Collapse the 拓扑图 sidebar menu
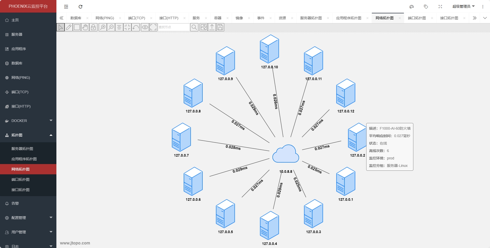Image resolution: width=490 pixels, height=248 pixels. point(28,135)
